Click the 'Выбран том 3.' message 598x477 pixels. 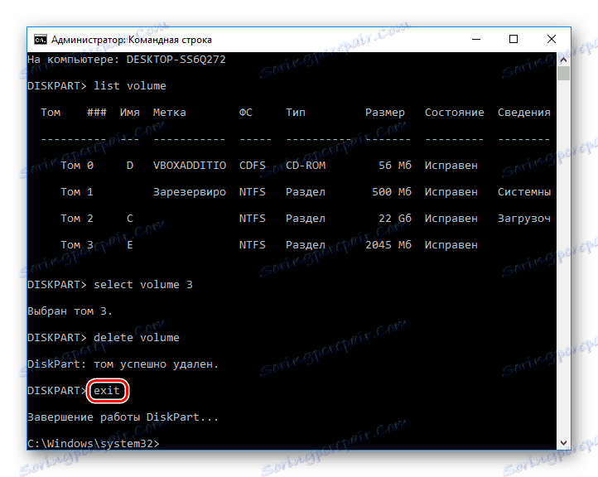click(70, 311)
